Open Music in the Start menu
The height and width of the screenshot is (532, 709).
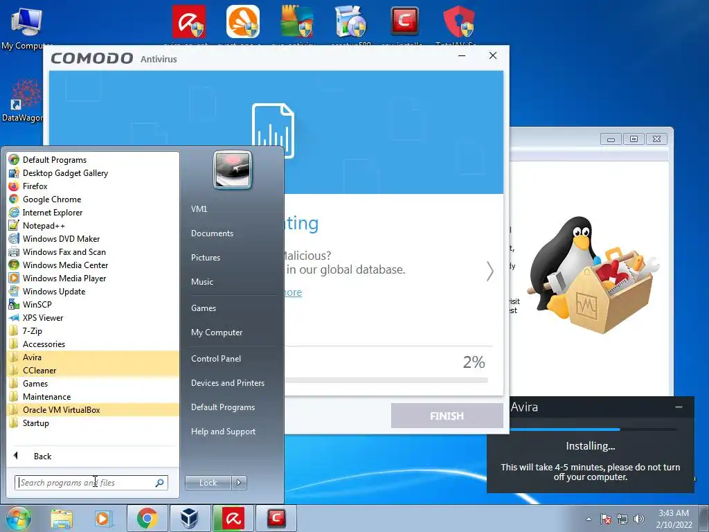coord(201,282)
